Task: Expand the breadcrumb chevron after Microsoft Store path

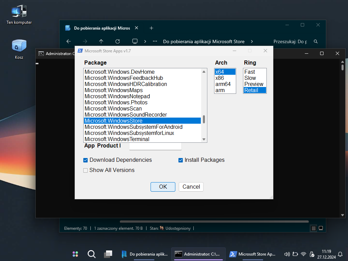Action: 252,41
